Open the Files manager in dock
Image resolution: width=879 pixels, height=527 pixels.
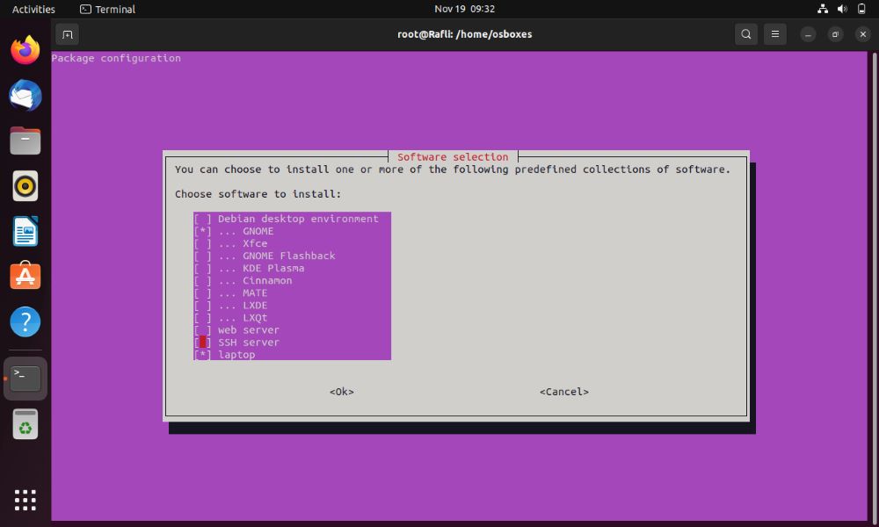[25, 141]
